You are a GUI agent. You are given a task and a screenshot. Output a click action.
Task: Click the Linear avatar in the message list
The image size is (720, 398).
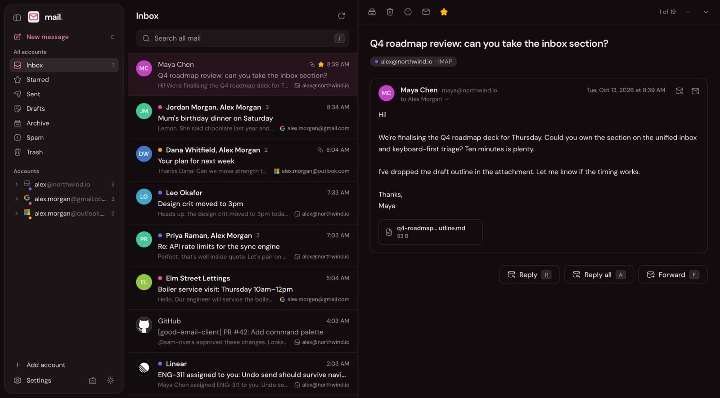point(144,368)
